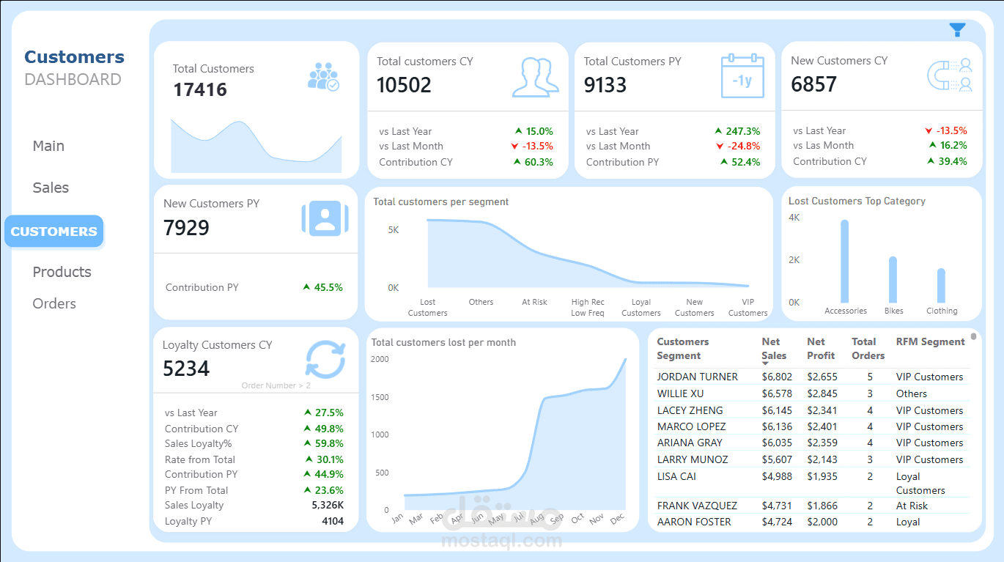Image resolution: width=1004 pixels, height=562 pixels.
Task: Sort table by RFM Segment header
Action: coord(930,341)
